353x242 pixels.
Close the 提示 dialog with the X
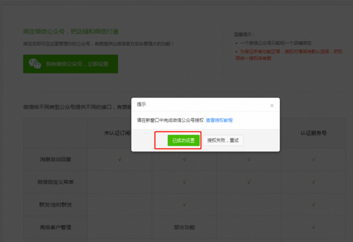pyautogui.click(x=272, y=105)
